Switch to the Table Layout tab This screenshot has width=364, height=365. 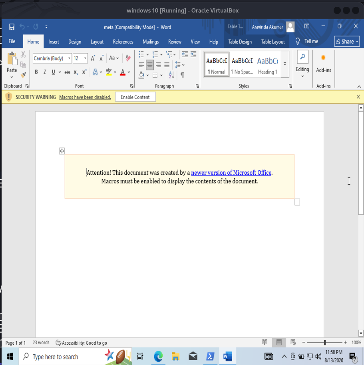(273, 42)
